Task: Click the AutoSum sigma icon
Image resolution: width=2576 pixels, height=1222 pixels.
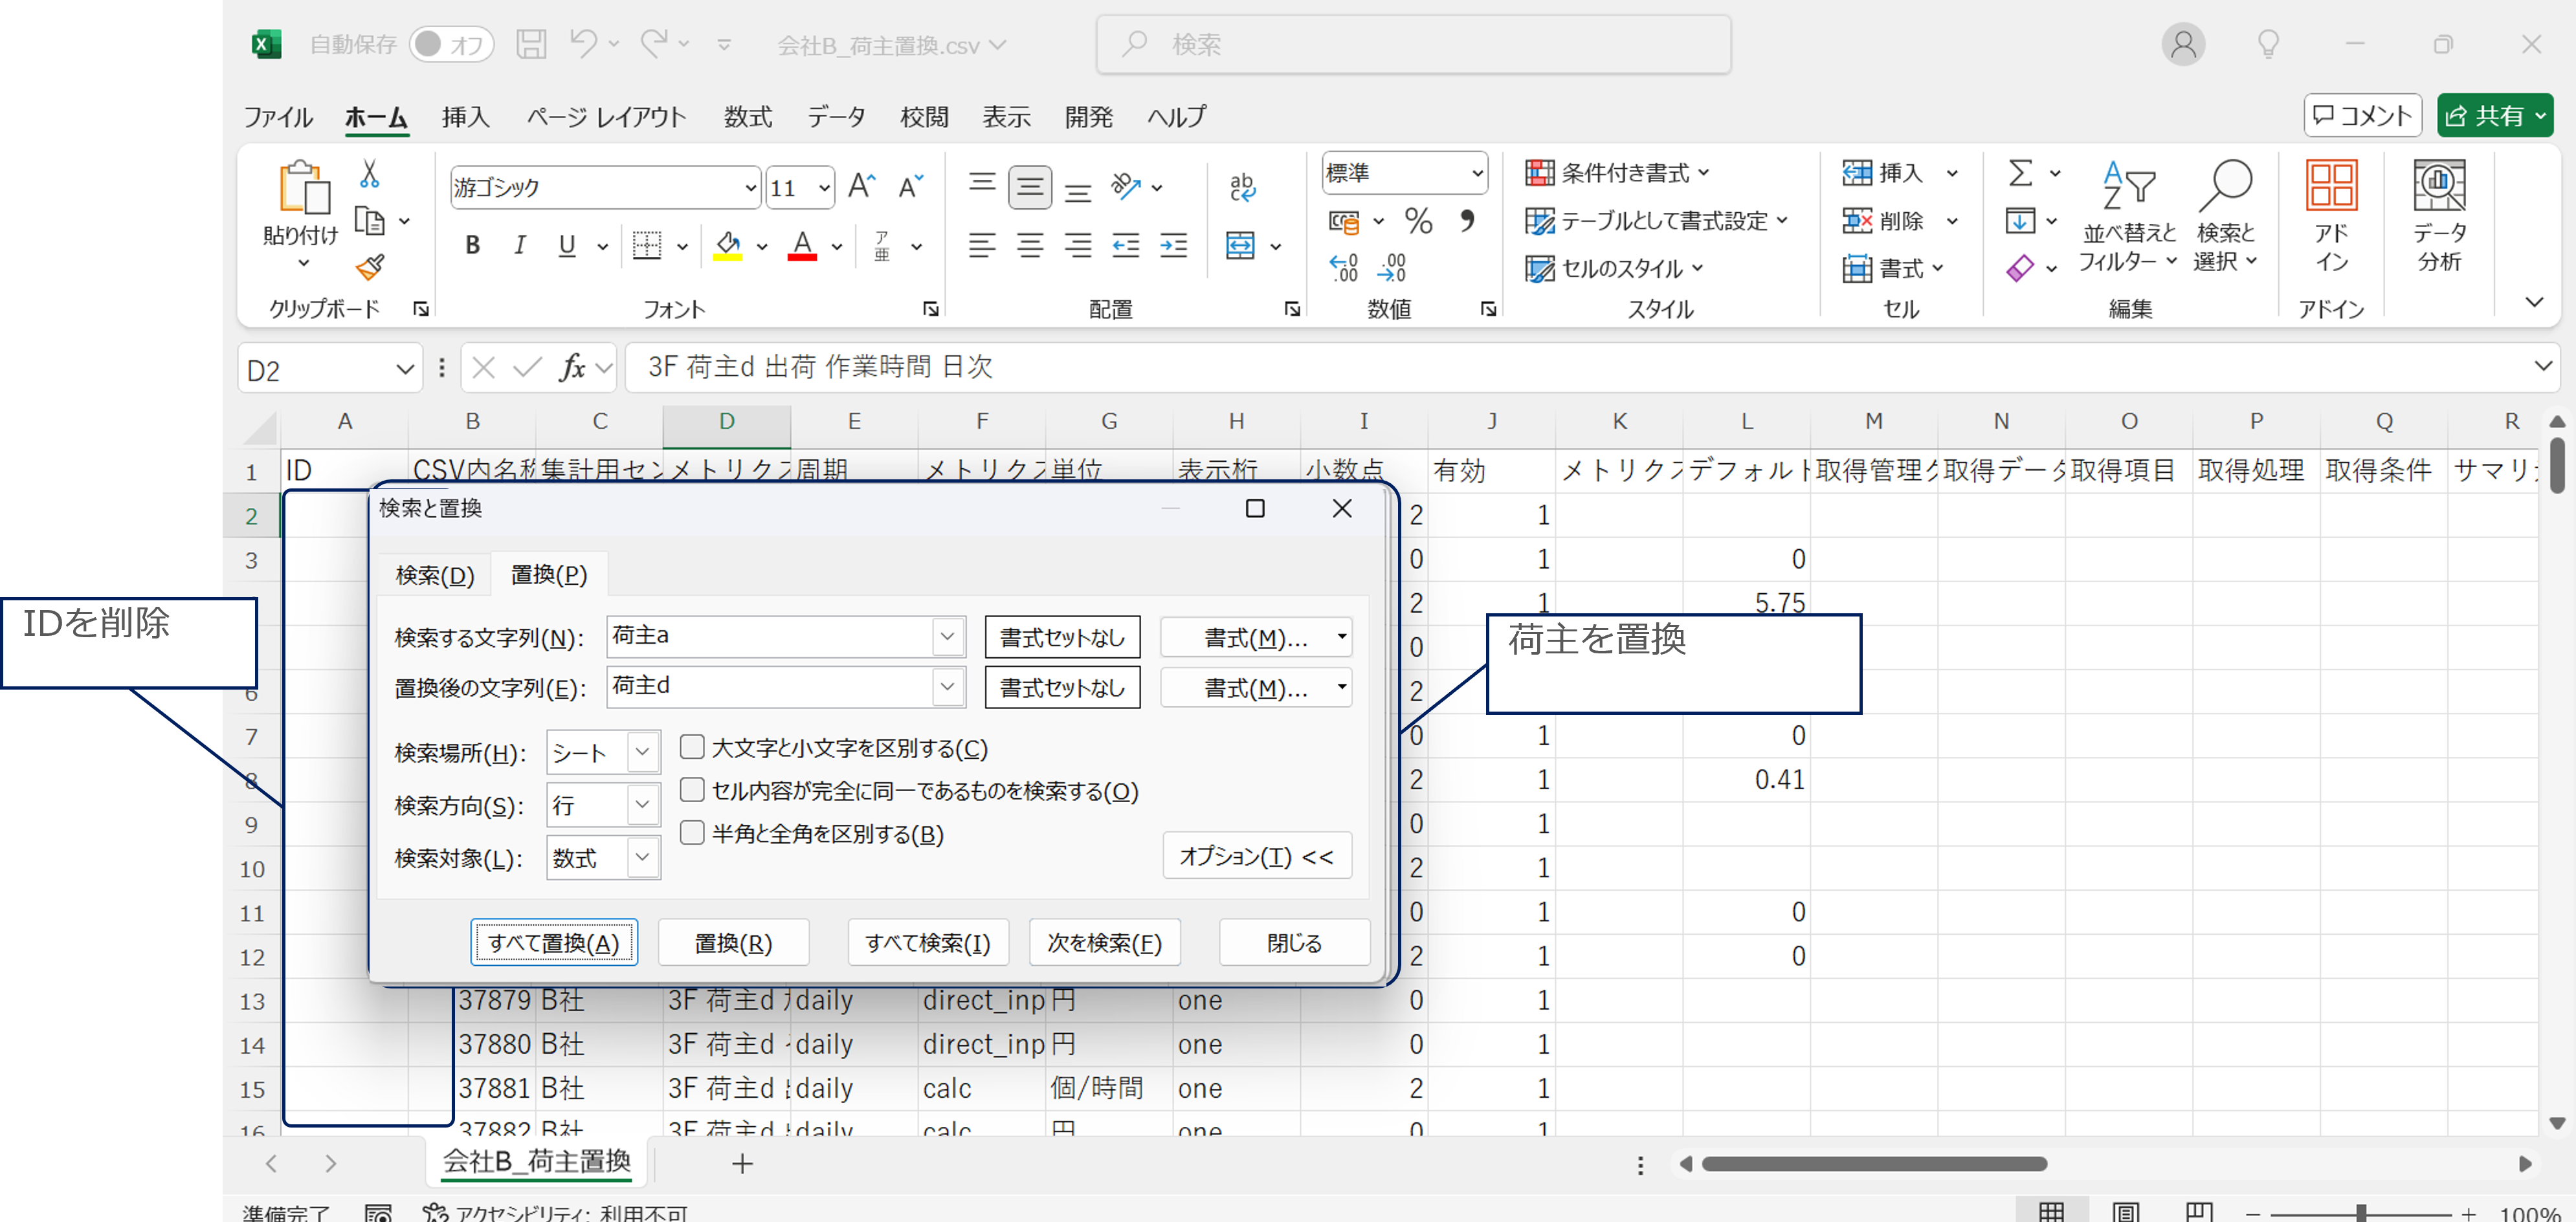Action: [x=2020, y=173]
